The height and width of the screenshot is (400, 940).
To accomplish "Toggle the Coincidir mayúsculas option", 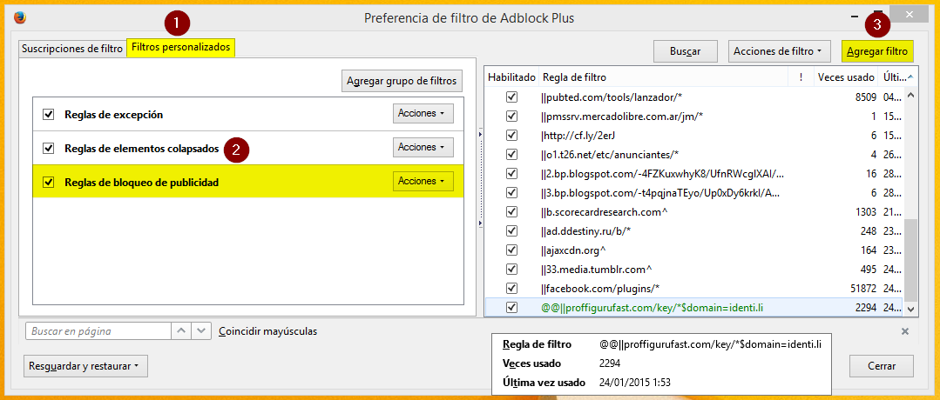I will pyautogui.click(x=267, y=331).
